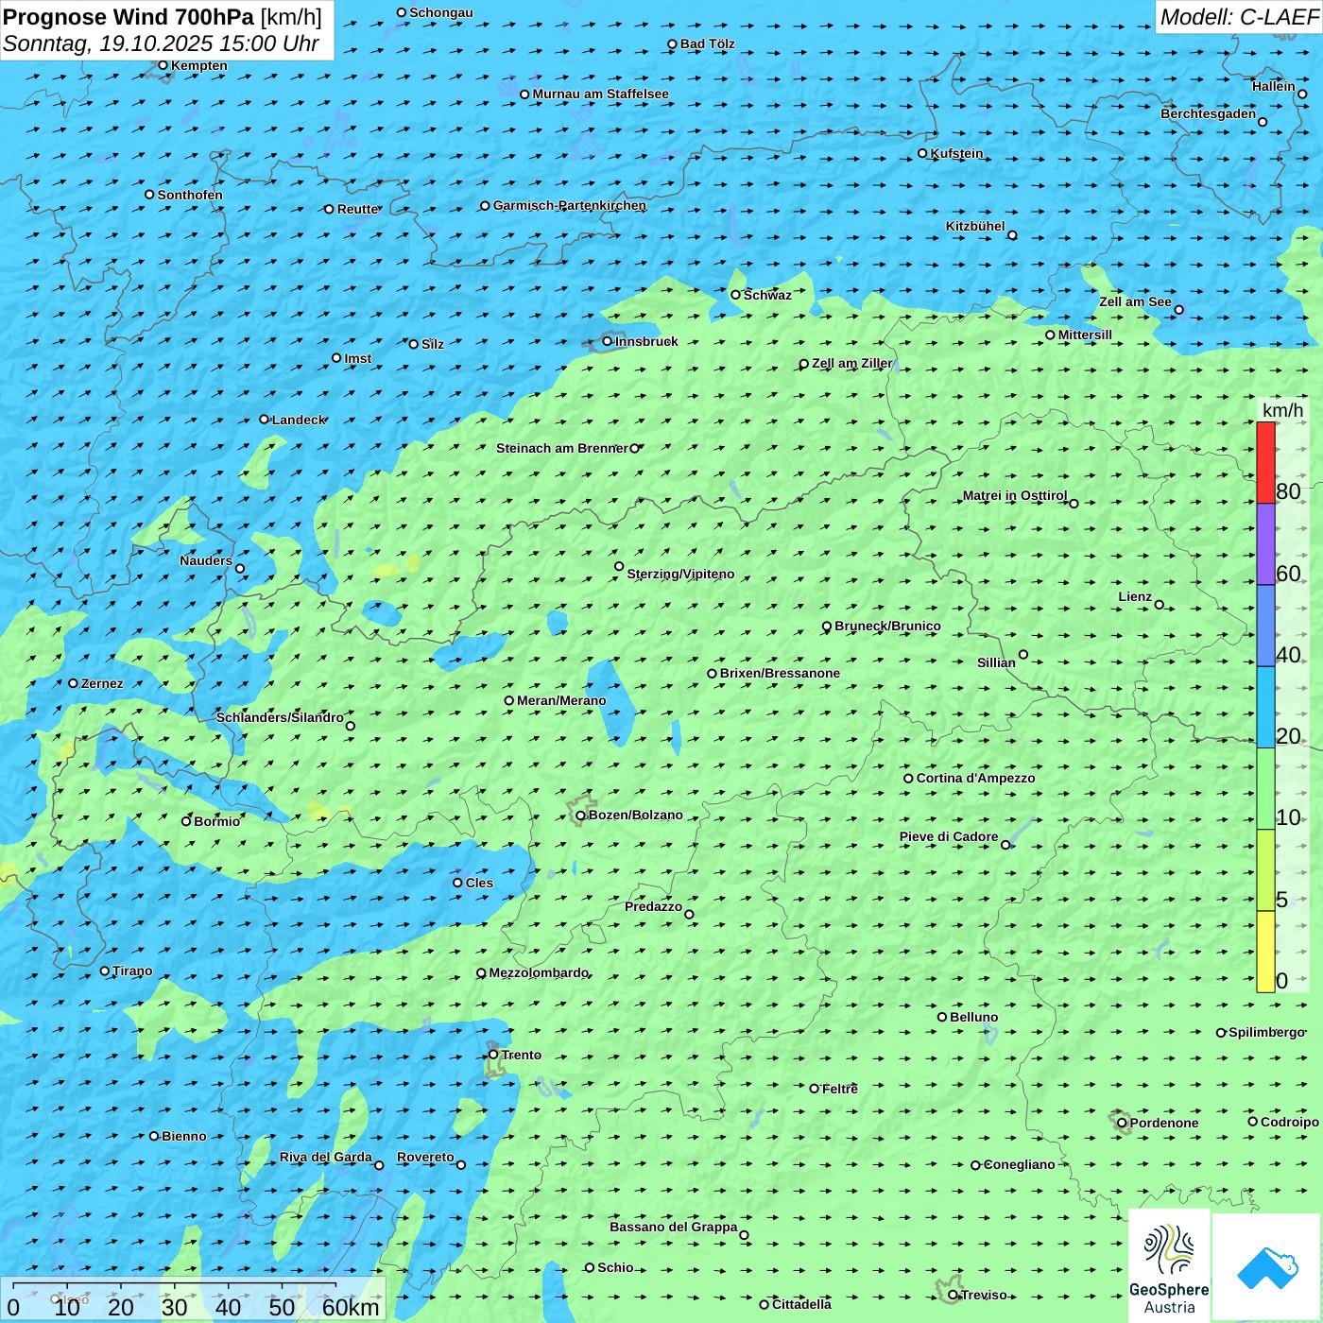Click the Modell: C-LAEF label
This screenshot has height=1323, width=1323.
[x=1238, y=17]
